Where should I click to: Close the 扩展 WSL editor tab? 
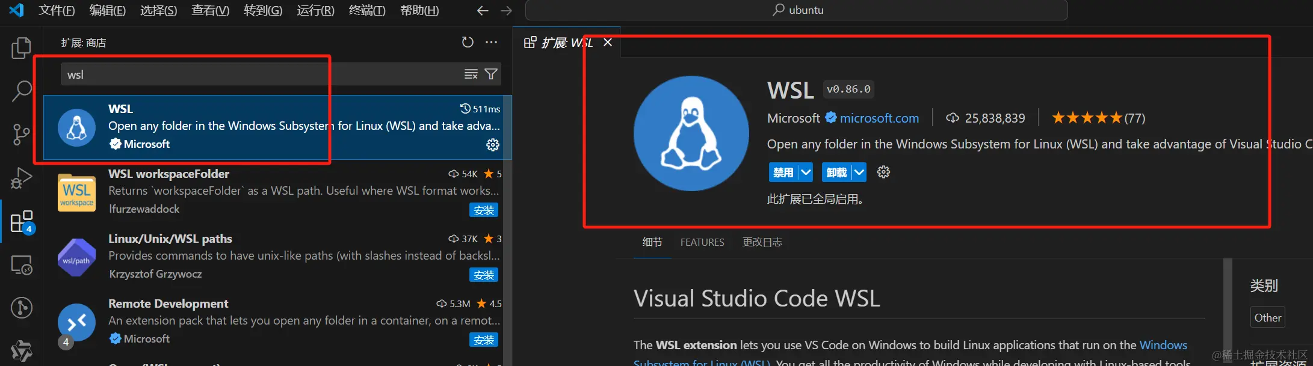pos(608,42)
